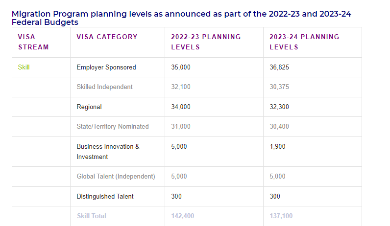Image resolution: width=390 pixels, height=226 pixels.
Task: Click the 137,100 Skill Total figure
Action: click(x=281, y=216)
